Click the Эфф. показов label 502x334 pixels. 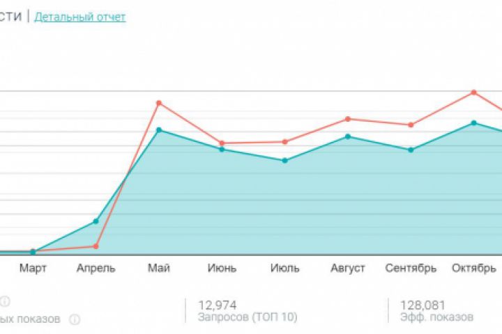pos(436,317)
